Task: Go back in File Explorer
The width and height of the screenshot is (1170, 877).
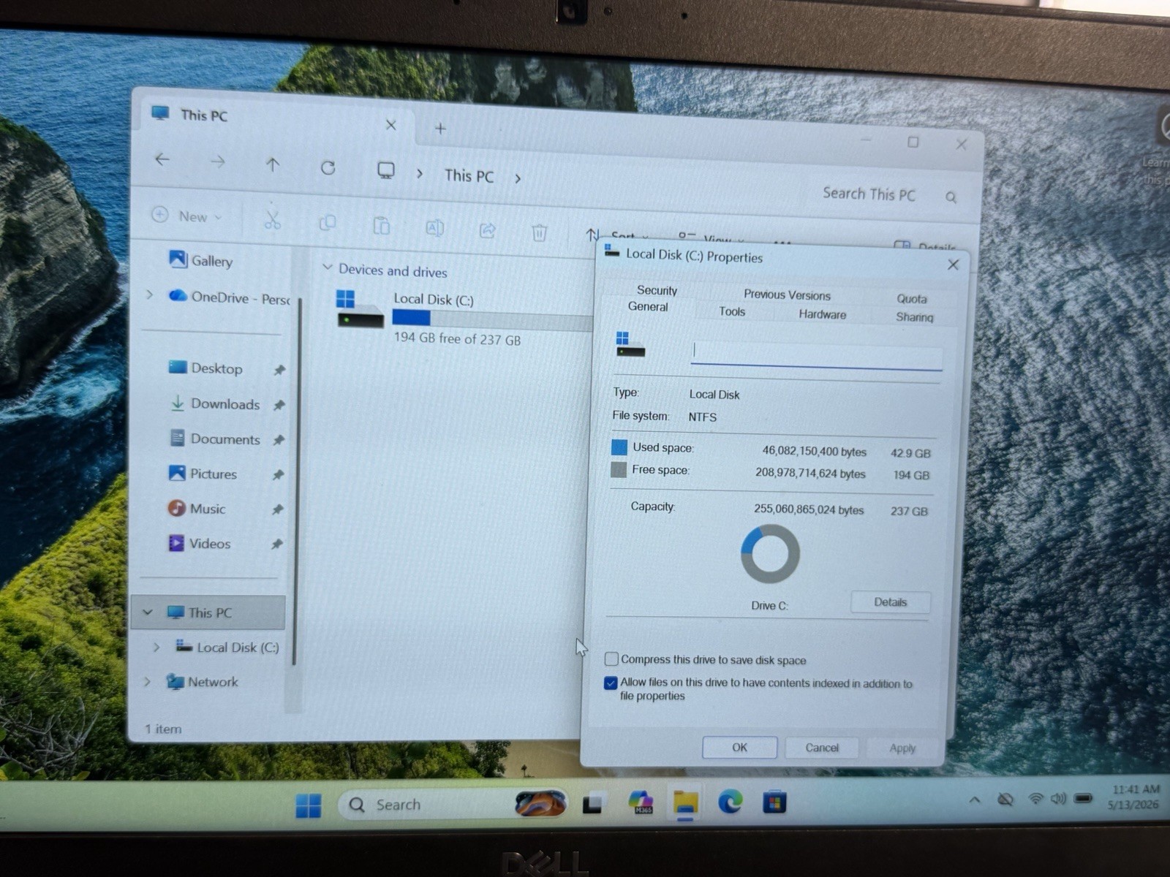Action: tap(162, 159)
